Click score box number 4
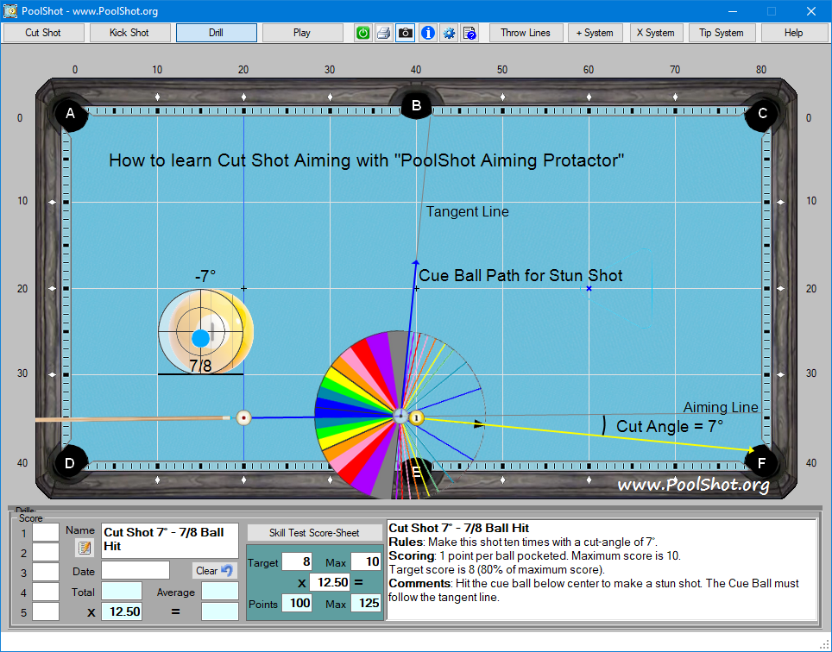The width and height of the screenshot is (832, 652). [x=46, y=592]
